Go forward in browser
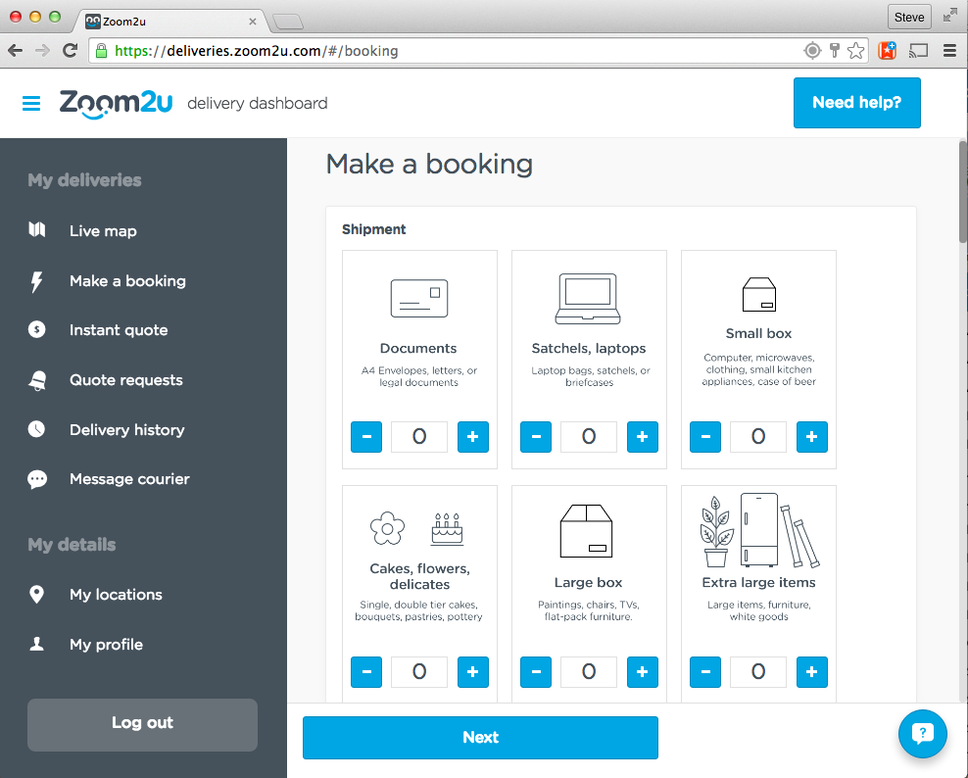968x778 pixels. point(42,51)
